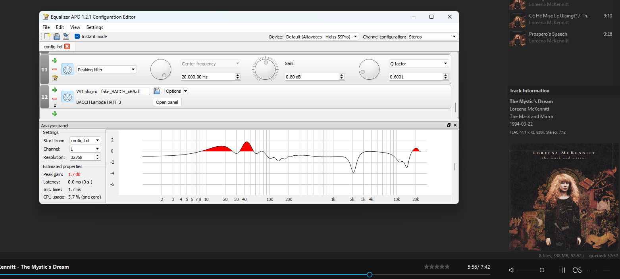Open the Device dropdown
This screenshot has width=620, height=279.
(x=322, y=36)
